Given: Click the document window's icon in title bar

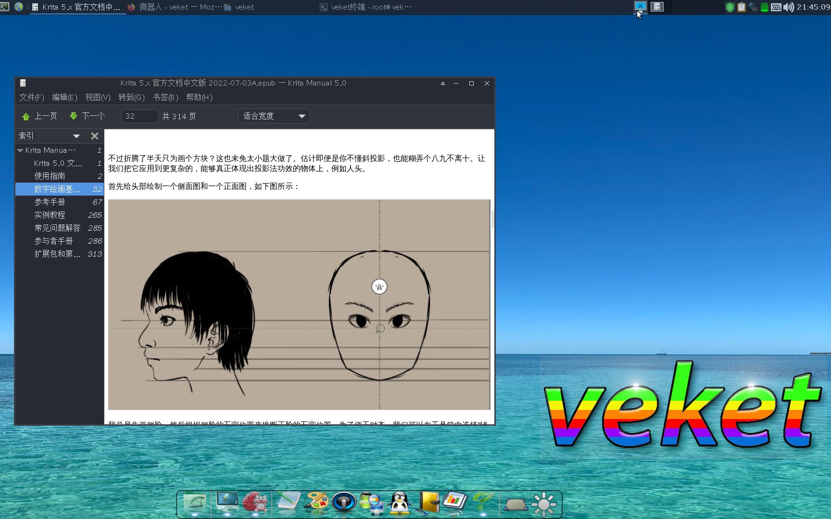Looking at the screenshot, I should tap(23, 83).
